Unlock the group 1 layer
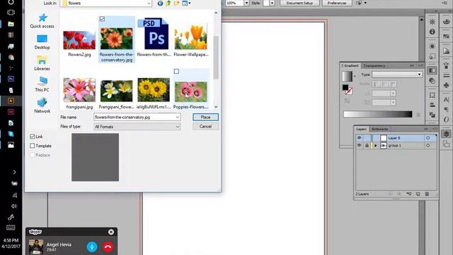 tap(367, 145)
